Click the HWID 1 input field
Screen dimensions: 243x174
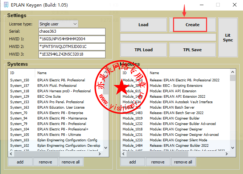coord(72,39)
